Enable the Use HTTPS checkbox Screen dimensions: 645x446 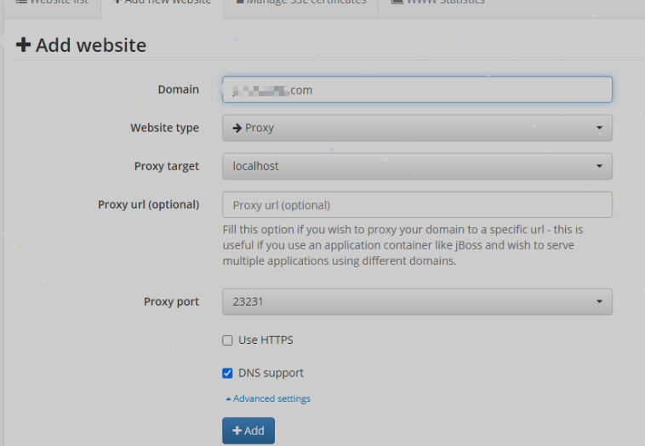(227, 340)
